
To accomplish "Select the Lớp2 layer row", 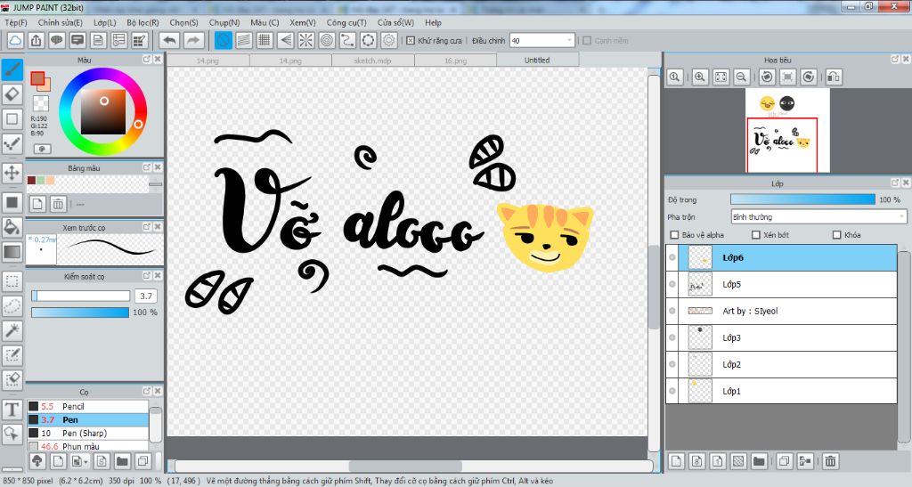I will (781, 364).
